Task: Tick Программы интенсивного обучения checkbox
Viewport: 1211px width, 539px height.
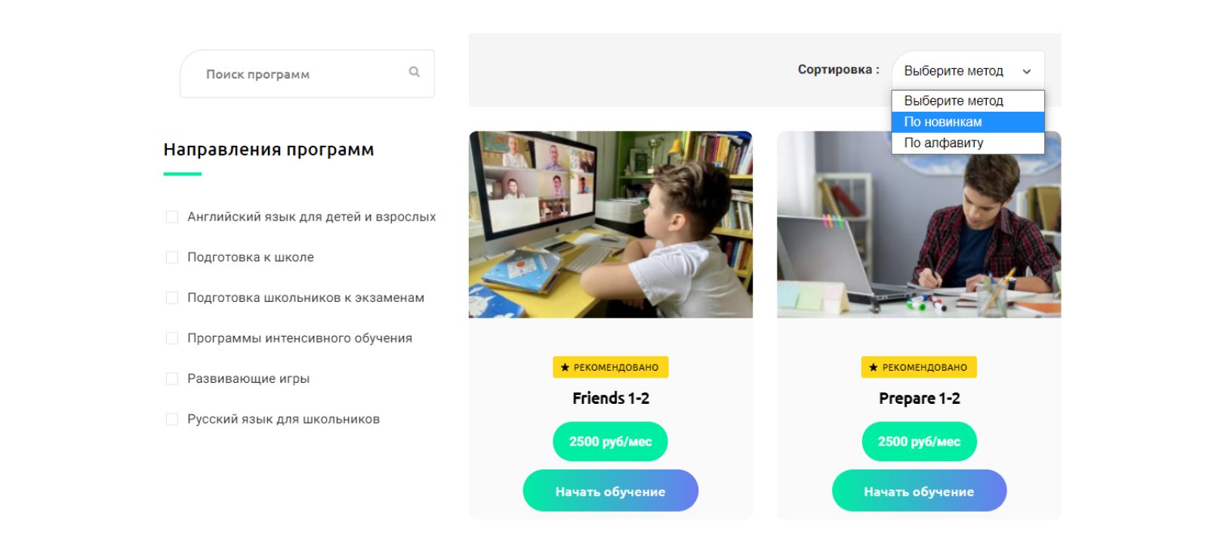Action: [x=172, y=338]
